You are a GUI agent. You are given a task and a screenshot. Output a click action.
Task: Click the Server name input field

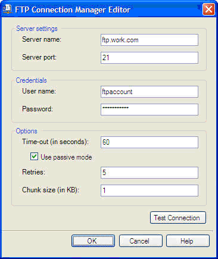150,40
